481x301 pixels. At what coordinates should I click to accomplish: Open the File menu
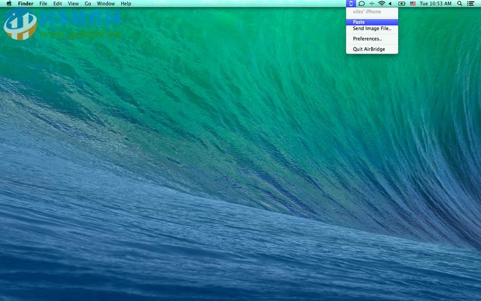pyautogui.click(x=43, y=4)
